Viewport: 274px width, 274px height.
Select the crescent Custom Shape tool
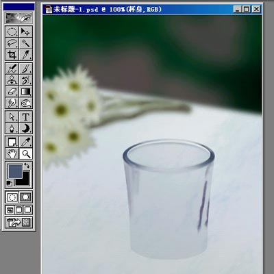[x=25, y=128]
